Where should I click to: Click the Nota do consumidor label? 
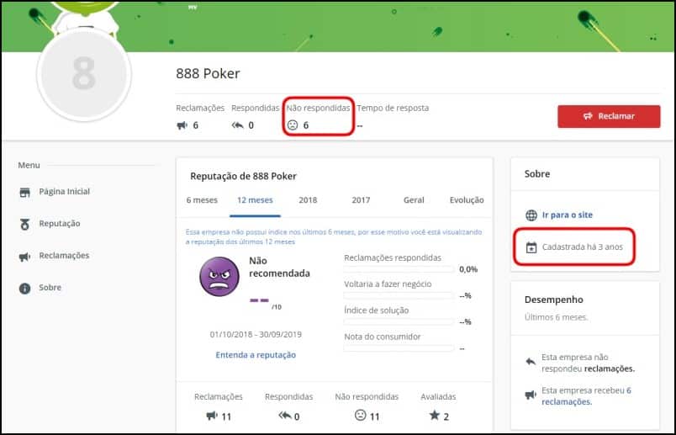click(382, 337)
